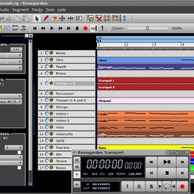The image size is (194, 194).
Task: Toggle the loop button in Transport
Action: click(x=167, y=186)
